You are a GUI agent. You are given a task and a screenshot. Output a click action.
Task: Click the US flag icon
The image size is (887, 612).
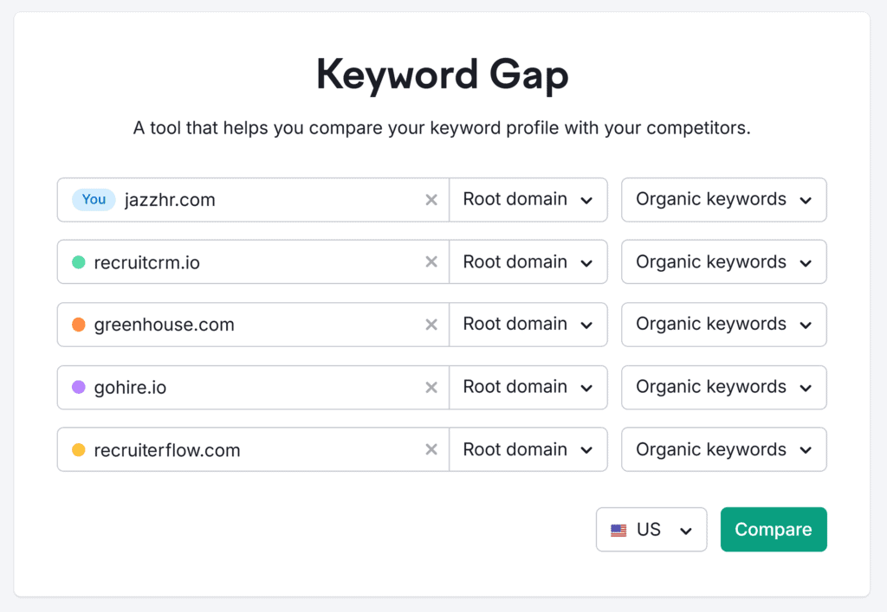pos(618,530)
